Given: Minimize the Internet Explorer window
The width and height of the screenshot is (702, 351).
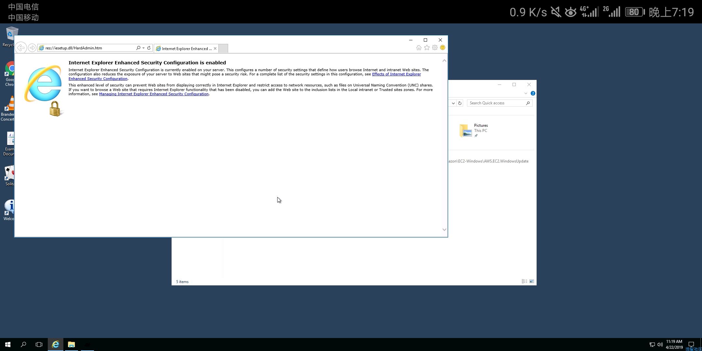Looking at the screenshot, I should click(x=411, y=40).
